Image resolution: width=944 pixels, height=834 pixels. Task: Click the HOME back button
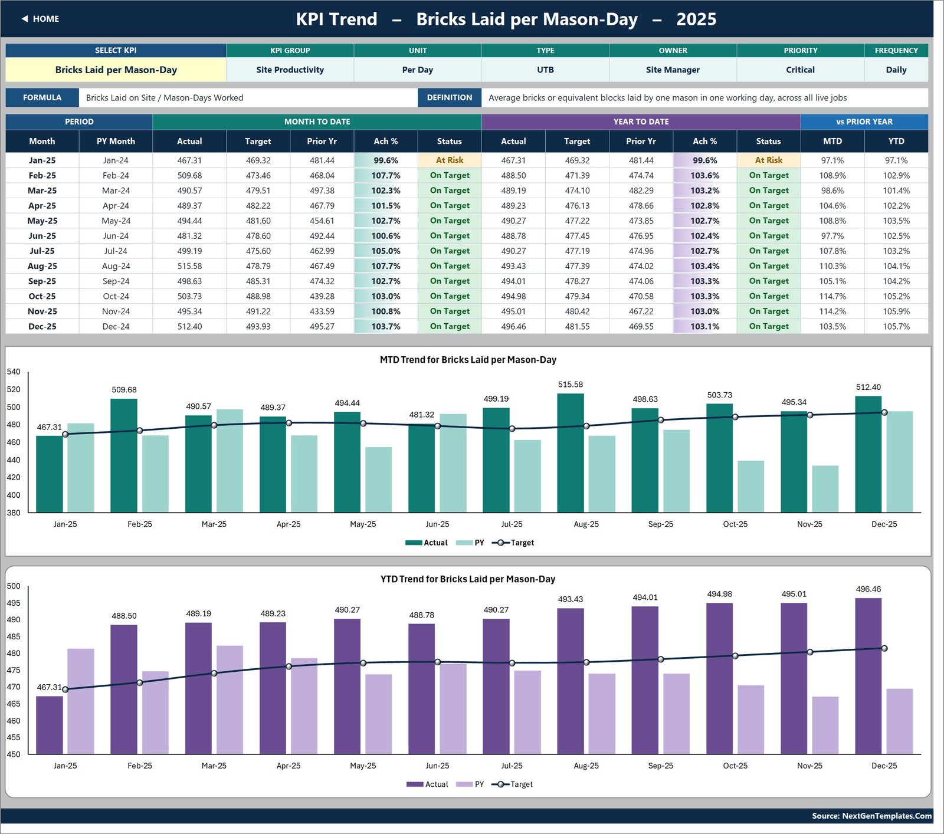(x=40, y=19)
